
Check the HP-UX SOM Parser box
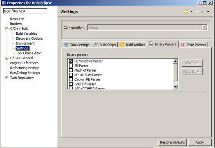click(71, 75)
